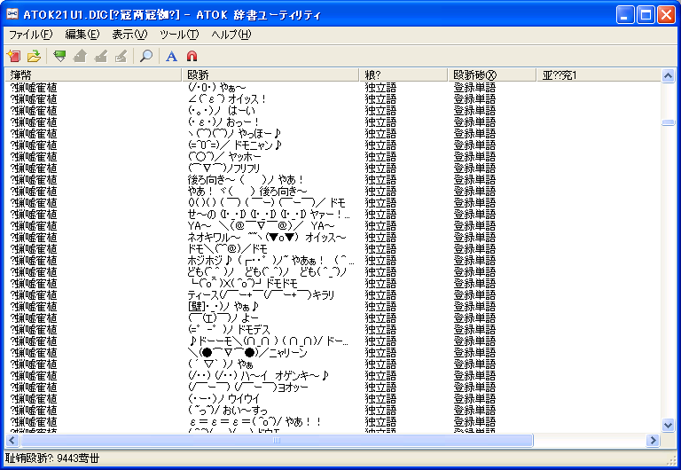This screenshot has width=681, height=470.
Task: Maximize the ATOK dictionary utility window
Action: [x=646, y=15]
